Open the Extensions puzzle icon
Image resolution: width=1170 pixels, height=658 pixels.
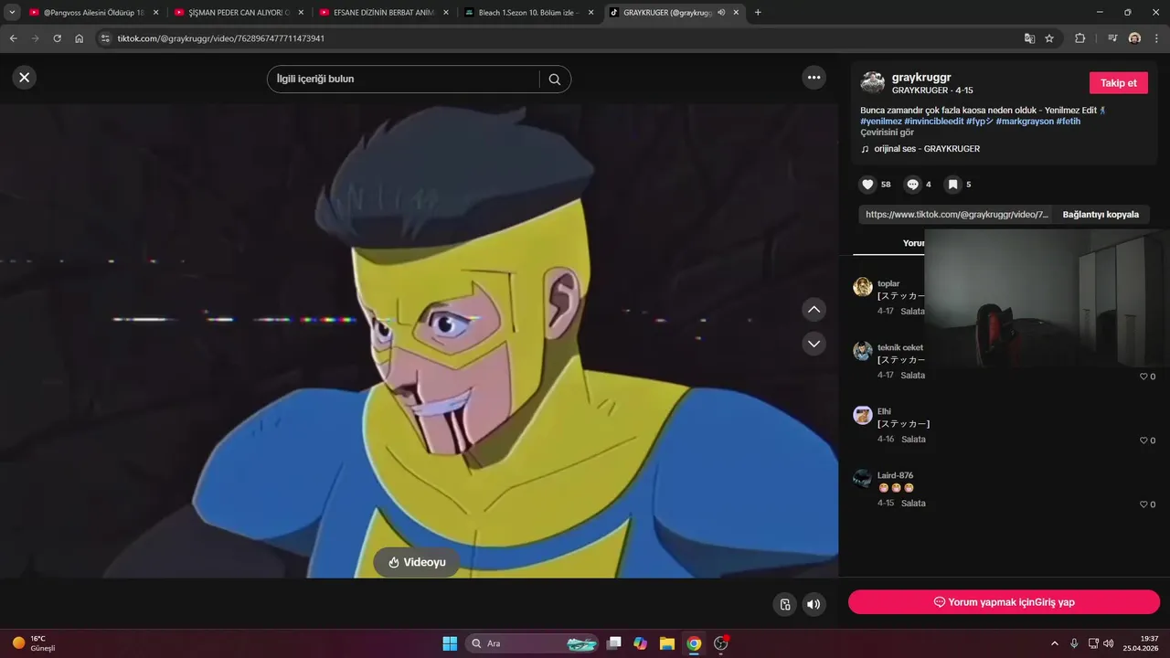[1080, 38]
